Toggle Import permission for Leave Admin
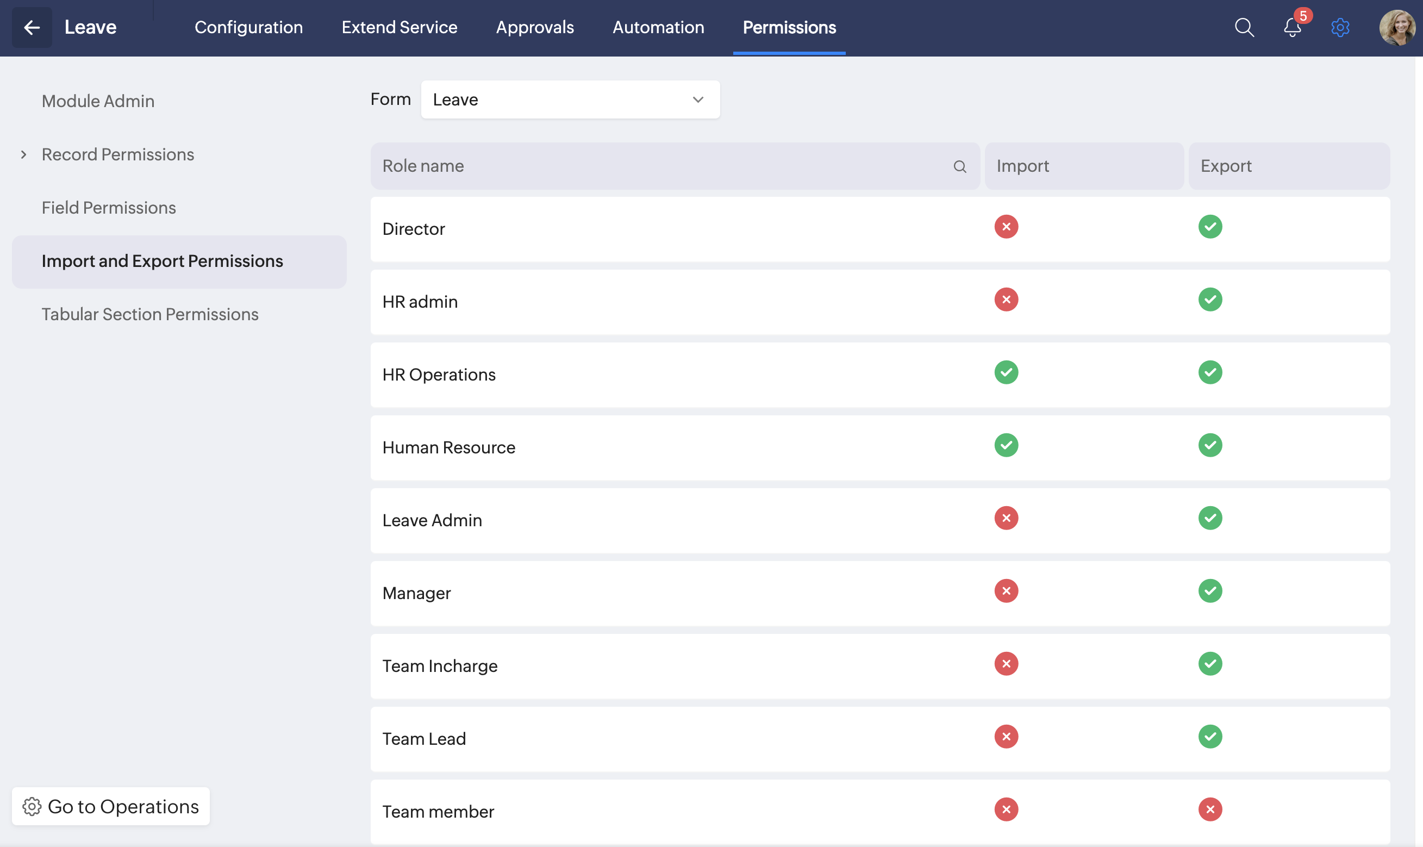 1006,518
